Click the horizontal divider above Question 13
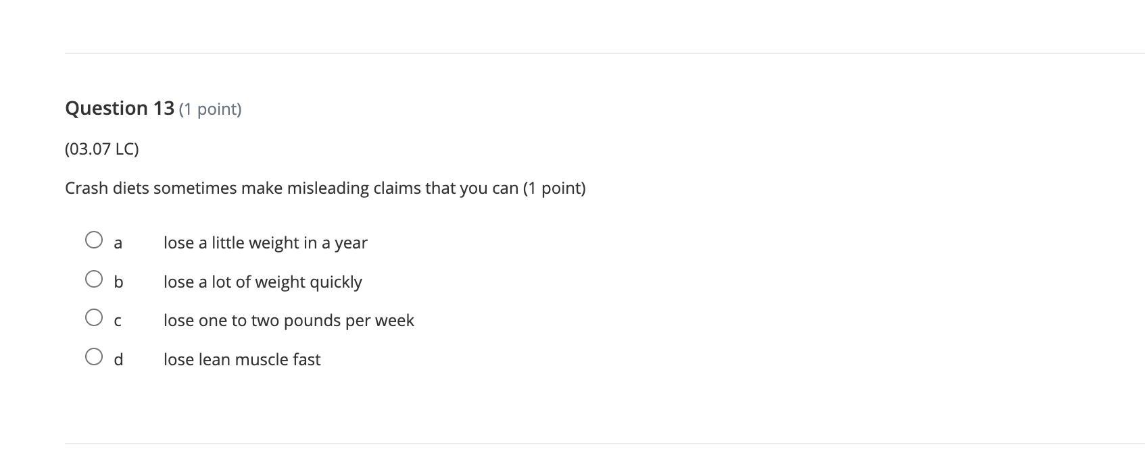 [605, 53]
